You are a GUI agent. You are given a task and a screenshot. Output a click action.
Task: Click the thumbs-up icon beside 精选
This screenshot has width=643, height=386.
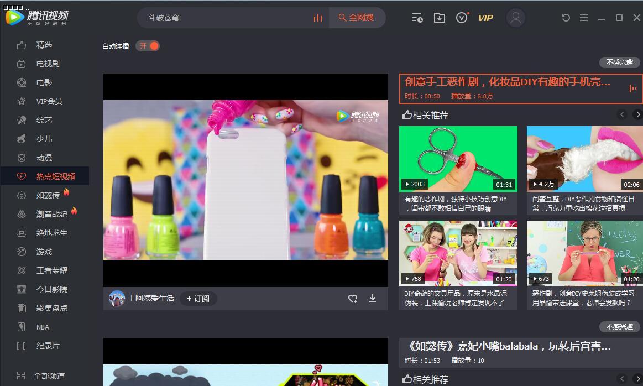click(22, 45)
